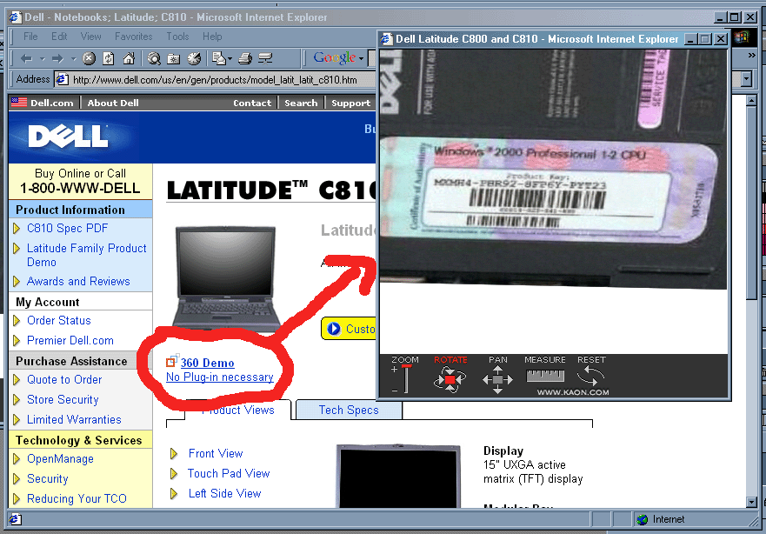This screenshot has width=766, height=534.
Task: Open the Mail toolbar dropdown arrow
Action: point(227,58)
